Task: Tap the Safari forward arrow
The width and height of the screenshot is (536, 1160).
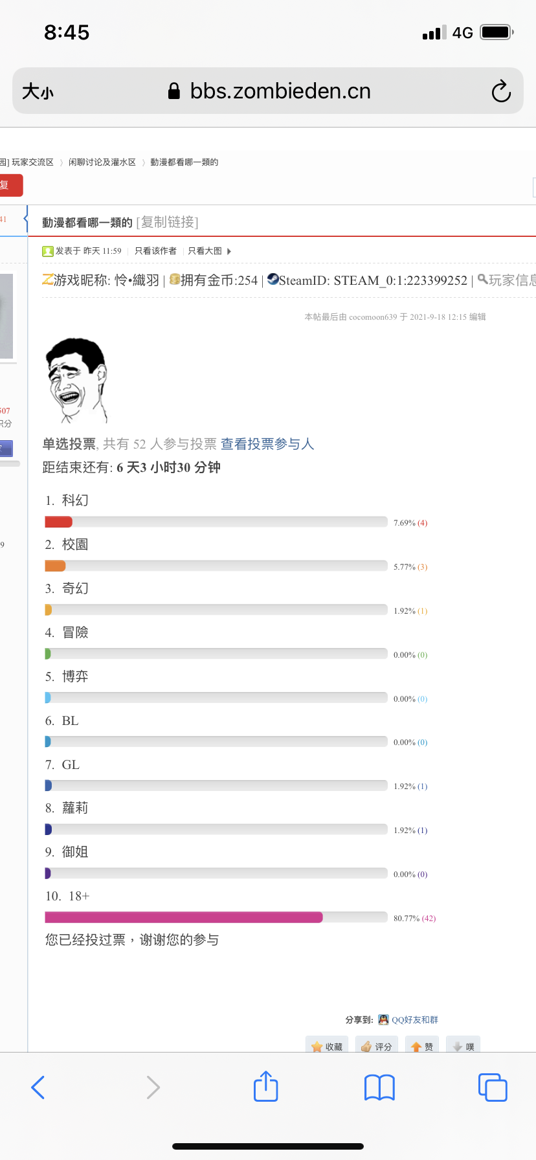Action: pos(153,1087)
